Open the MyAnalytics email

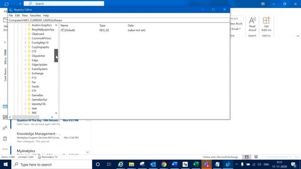point(48,151)
